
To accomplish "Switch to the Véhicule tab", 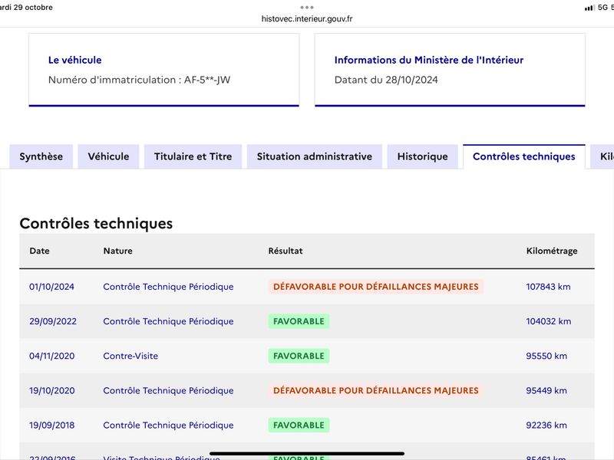I will pos(108,156).
